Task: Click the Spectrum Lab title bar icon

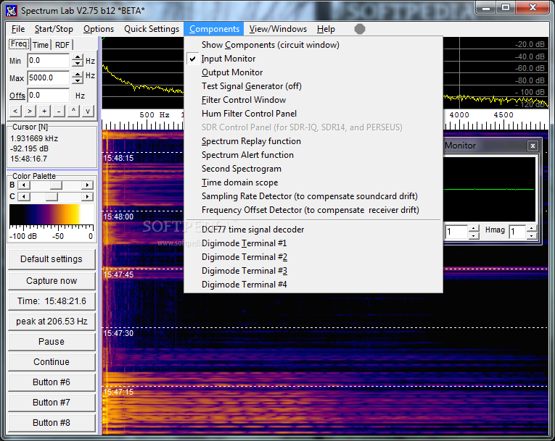Action: tap(12, 11)
